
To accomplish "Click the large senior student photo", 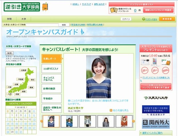I will (98, 77).
